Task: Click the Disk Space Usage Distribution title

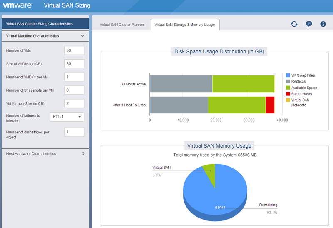Action: tap(219, 51)
